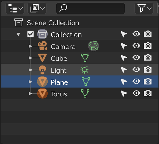Click the Torus mesh data icon
Screen dimensions: 159x144
[x=85, y=93]
